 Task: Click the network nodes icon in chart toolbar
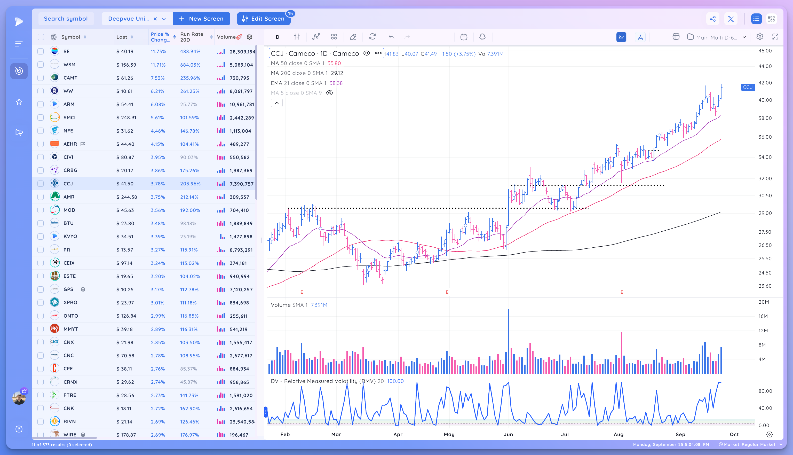[x=640, y=37]
